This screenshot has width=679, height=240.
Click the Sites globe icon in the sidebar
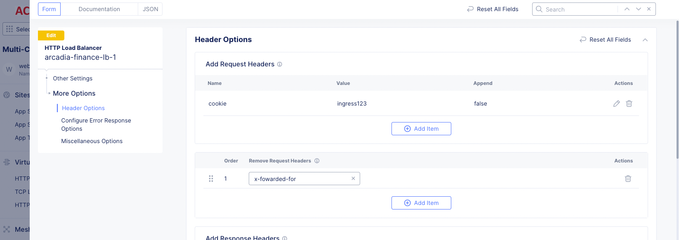coord(7,94)
